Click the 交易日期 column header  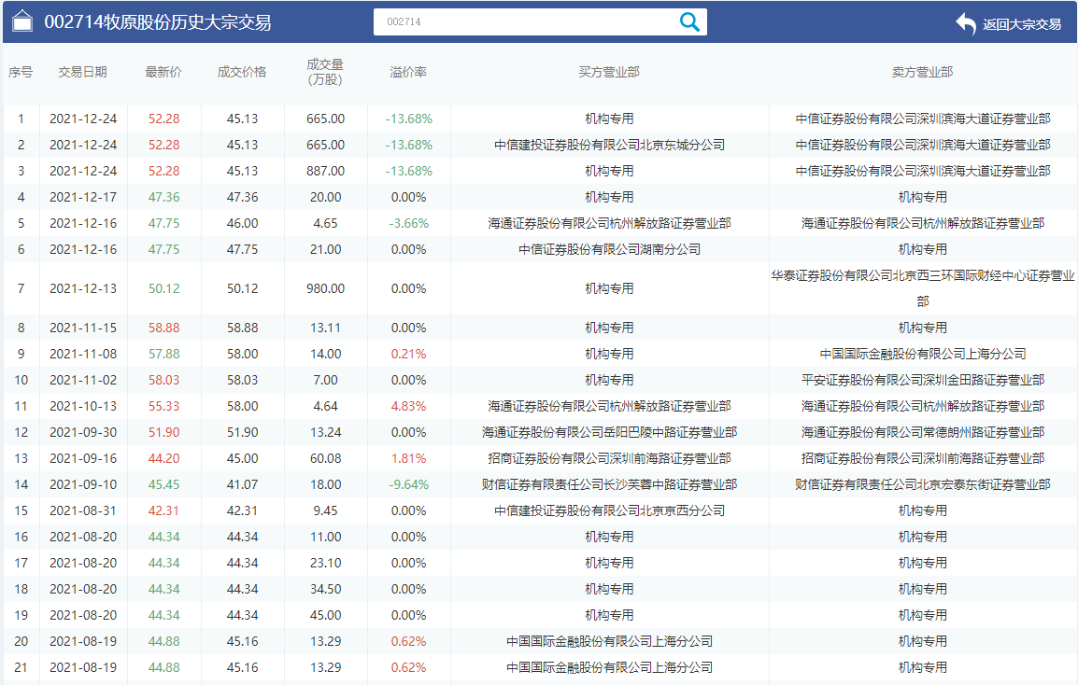(x=82, y=71)
